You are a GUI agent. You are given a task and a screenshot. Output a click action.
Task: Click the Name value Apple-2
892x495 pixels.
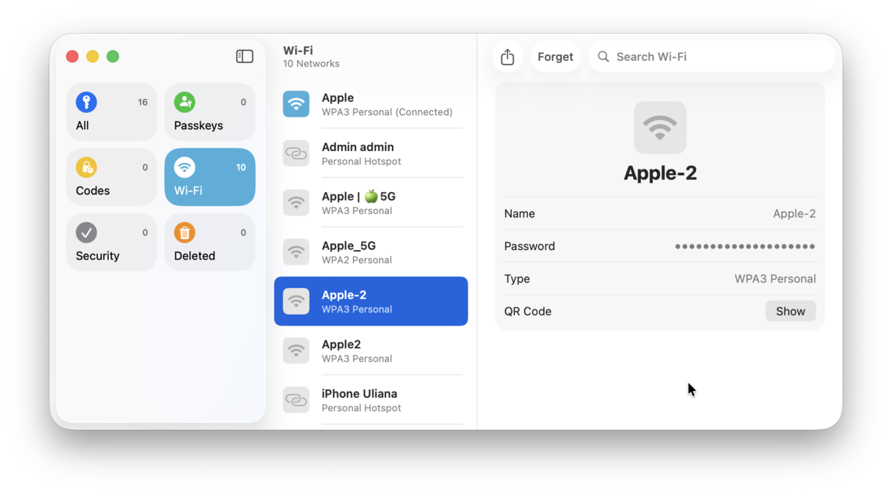794,213
